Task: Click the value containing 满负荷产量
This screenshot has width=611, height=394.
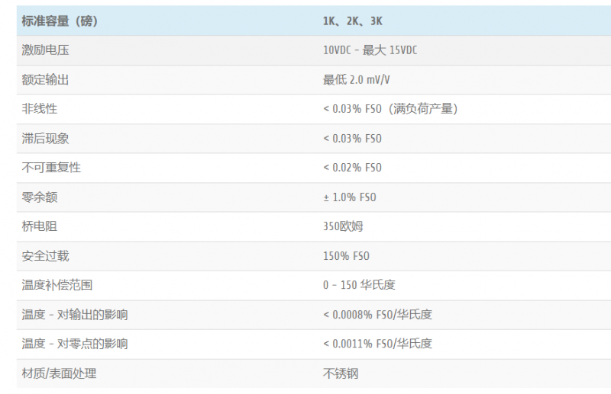Action: tap(390, 109)
